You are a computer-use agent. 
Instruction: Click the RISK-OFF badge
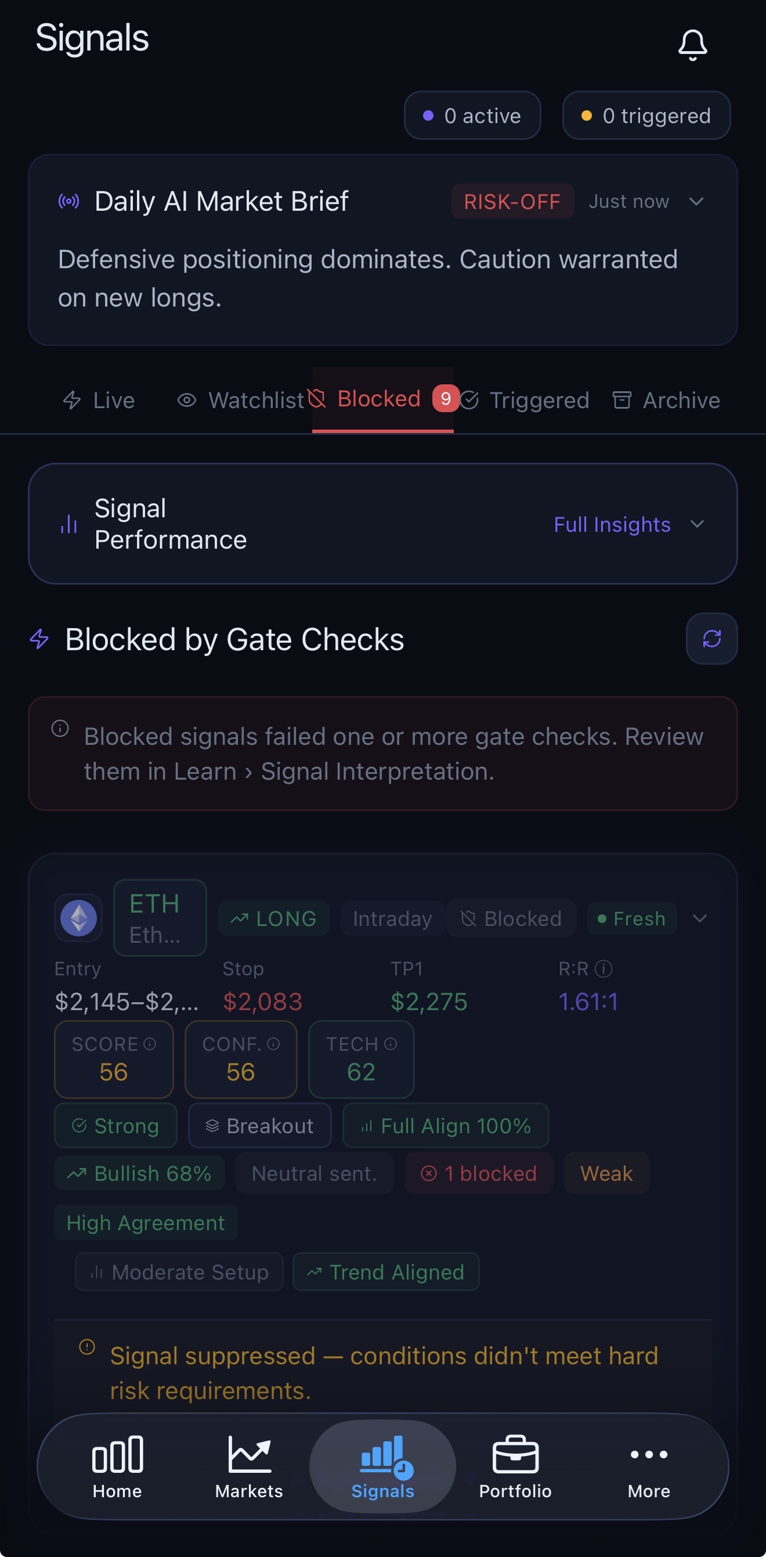[512, 201]
